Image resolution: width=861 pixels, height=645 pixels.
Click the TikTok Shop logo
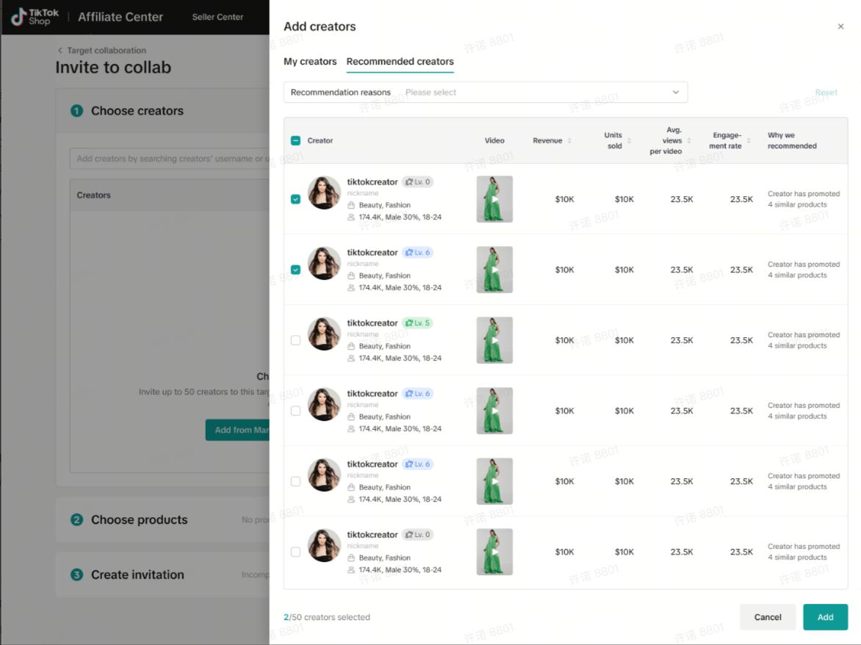pyautogui.click(x=35, y=17)
